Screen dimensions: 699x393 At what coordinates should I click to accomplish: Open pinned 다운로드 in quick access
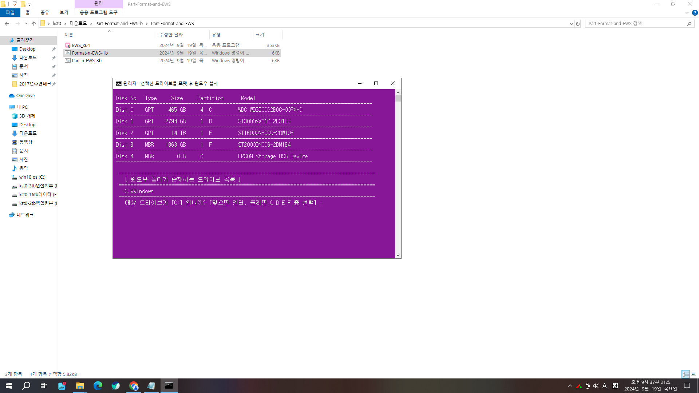28,58
